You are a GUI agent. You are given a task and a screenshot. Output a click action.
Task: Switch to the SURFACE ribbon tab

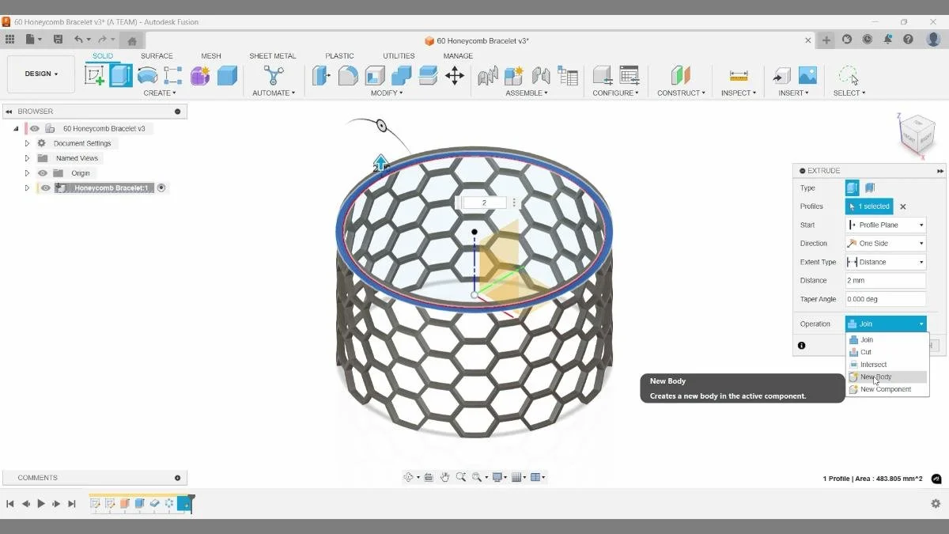[157, 55]
